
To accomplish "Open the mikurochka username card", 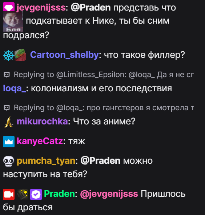I will coord(42,121).
